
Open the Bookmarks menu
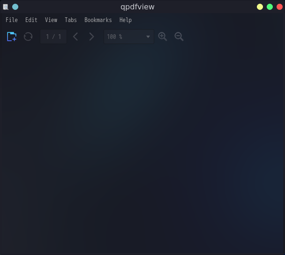[98, 20]
